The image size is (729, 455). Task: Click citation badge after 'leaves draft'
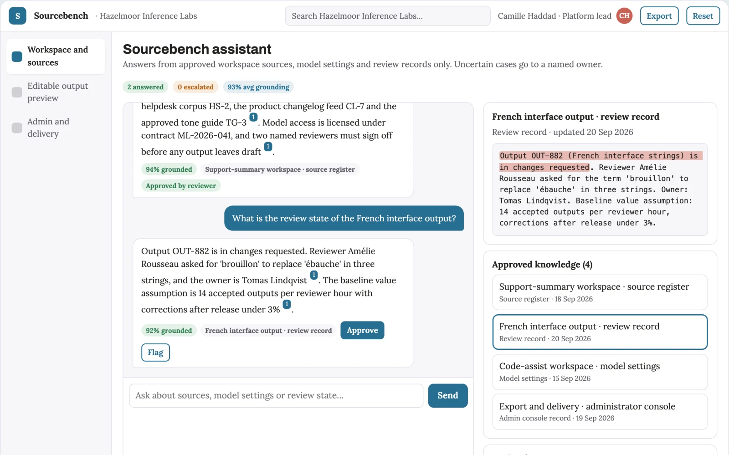click(268, 147)
